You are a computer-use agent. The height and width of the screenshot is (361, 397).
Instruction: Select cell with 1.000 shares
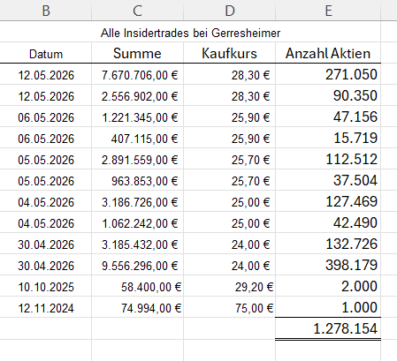click(x=328, y=307)
